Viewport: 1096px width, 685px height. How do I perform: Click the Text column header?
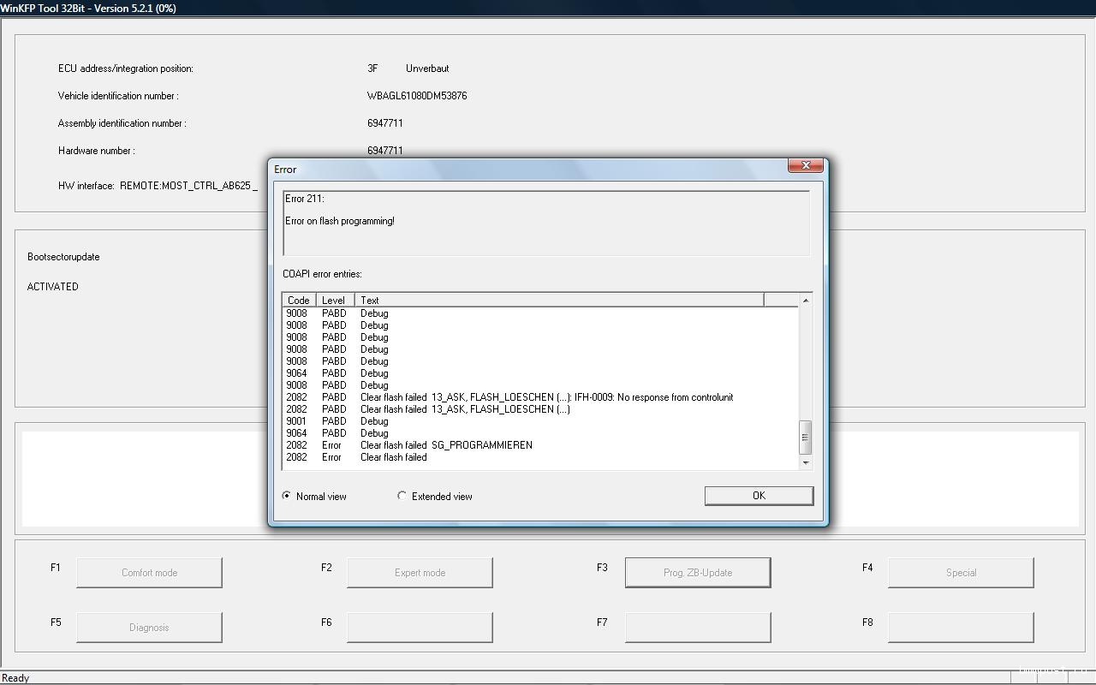point(557,300)
